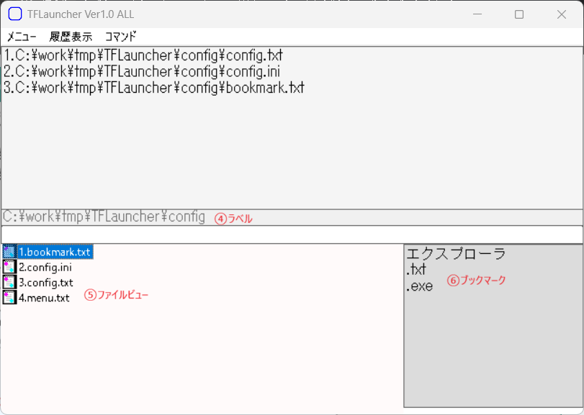
Task: Click the config.ini file icon
Action: (x=9, y=267)
